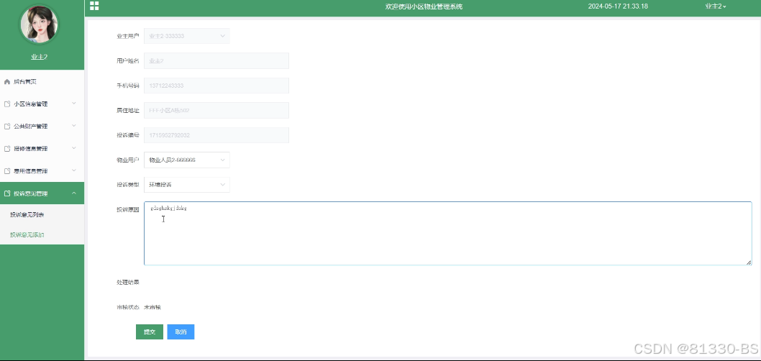Collapse the 投诉意见管理 menu chevron
The height and width of the screenshot is (361, 761).
[74, 193]
